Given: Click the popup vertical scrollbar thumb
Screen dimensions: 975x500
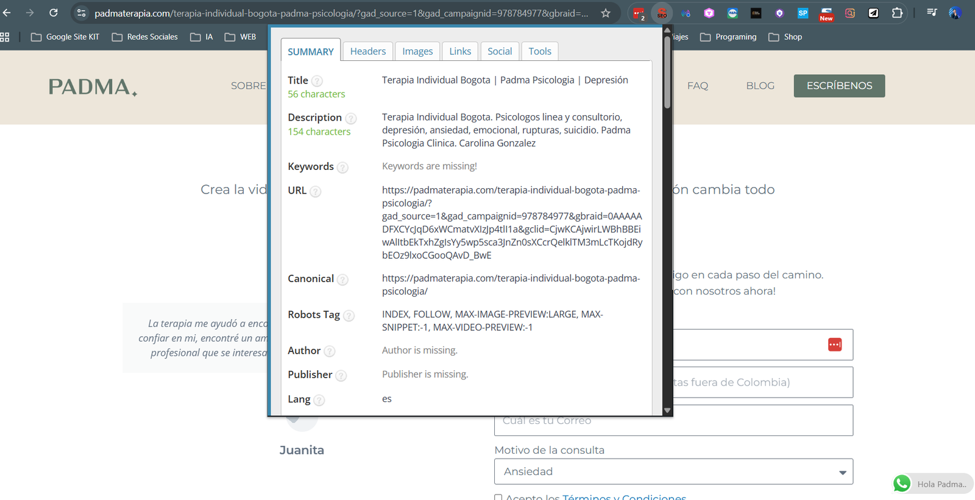Looking at the screenshot, I should pos(667,72).
